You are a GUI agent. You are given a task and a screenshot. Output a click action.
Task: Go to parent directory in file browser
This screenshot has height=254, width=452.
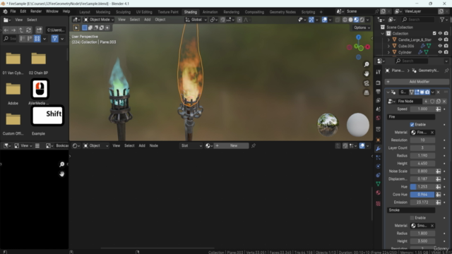pyautogui.click(x=21, y=30)
